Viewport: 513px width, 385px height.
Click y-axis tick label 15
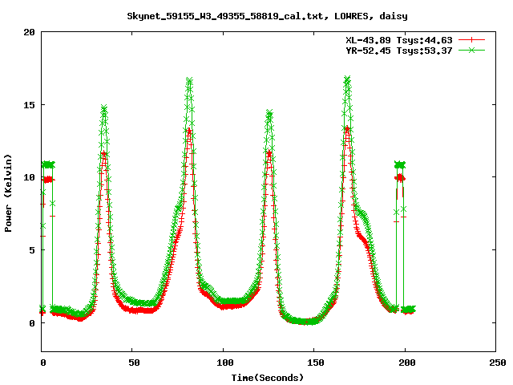click(29, 105)
